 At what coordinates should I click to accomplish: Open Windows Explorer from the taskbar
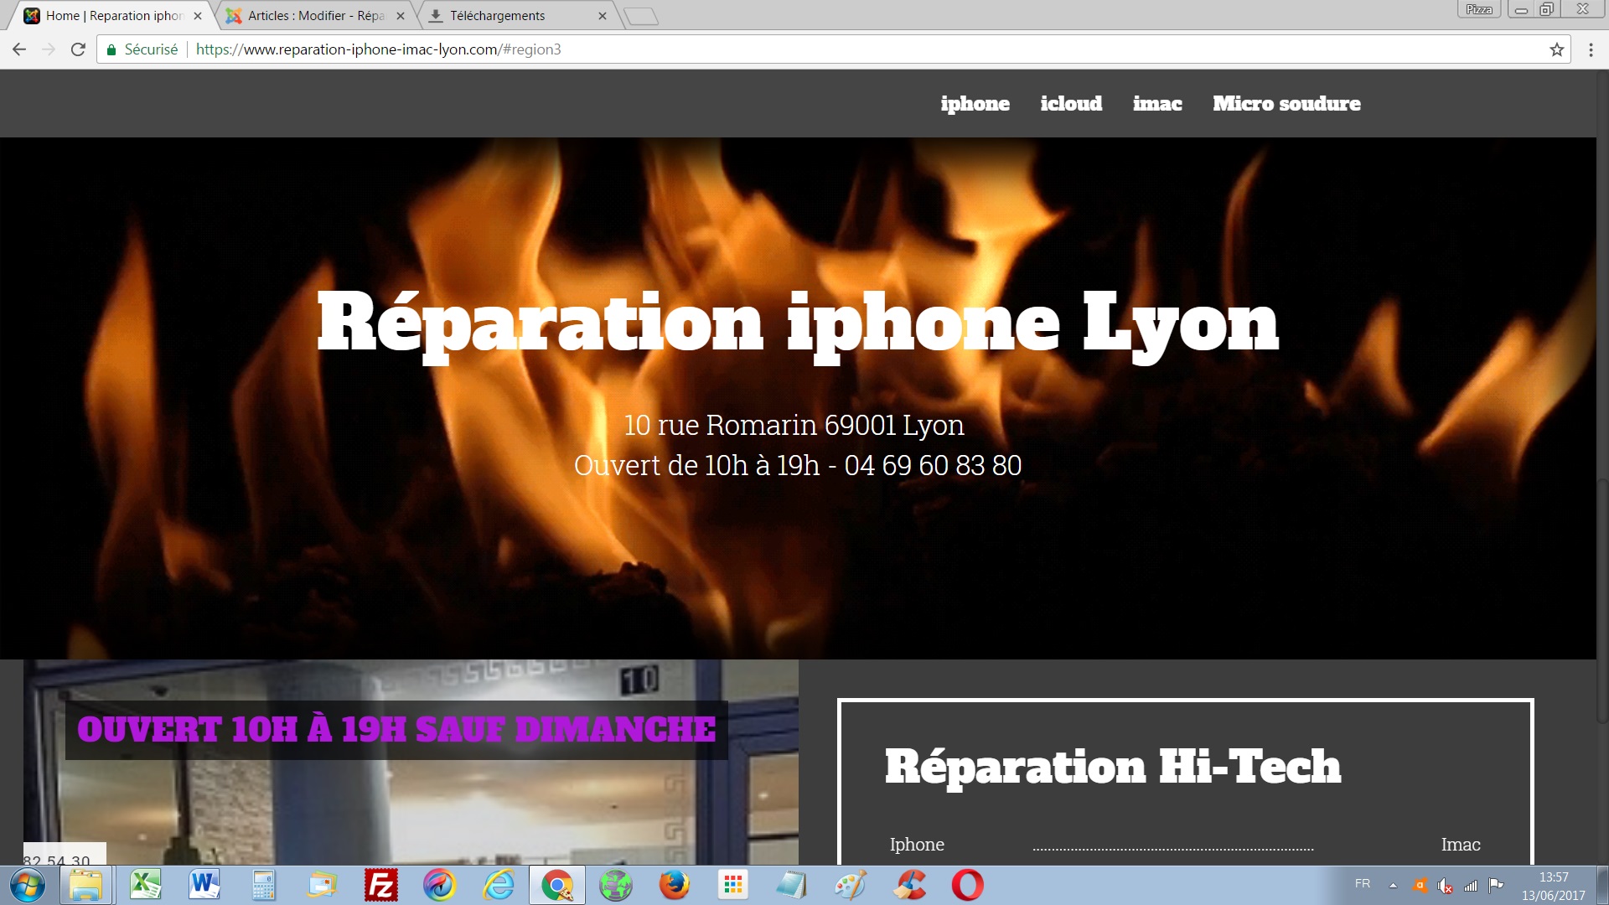[85, 885]
